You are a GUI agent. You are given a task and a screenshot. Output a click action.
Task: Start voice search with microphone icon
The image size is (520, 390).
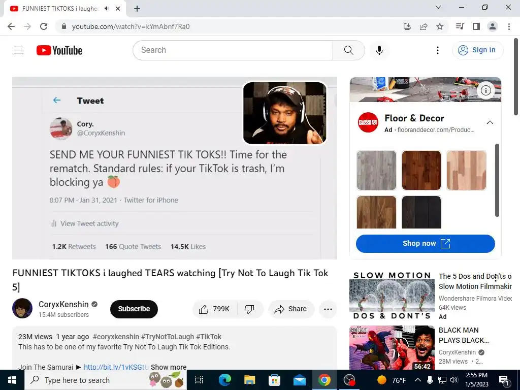[379, 50]
